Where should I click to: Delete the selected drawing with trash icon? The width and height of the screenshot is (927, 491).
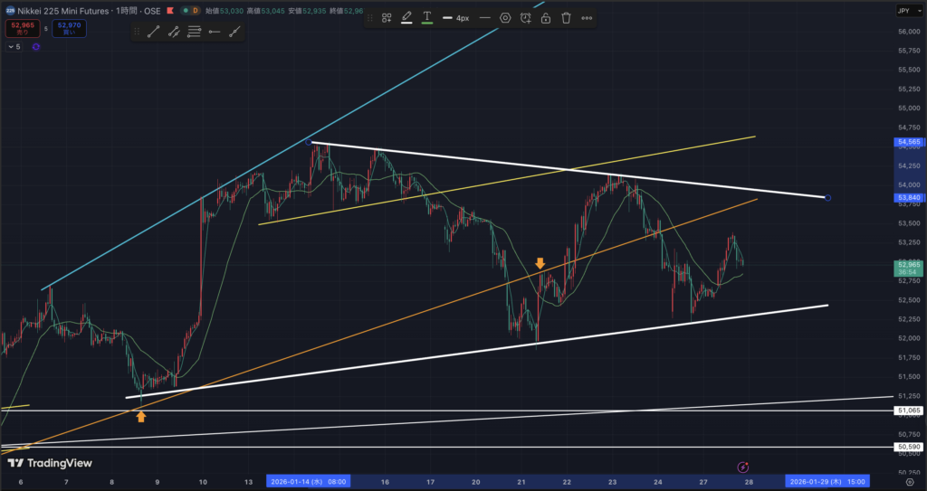tap(566, 18)
